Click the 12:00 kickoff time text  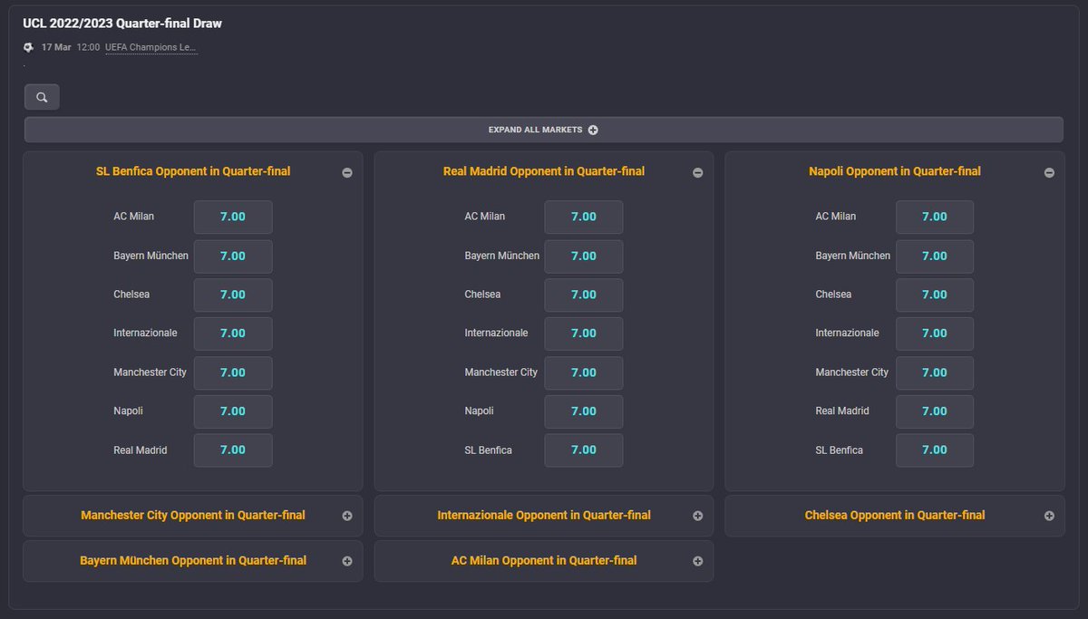click(88, 47)
